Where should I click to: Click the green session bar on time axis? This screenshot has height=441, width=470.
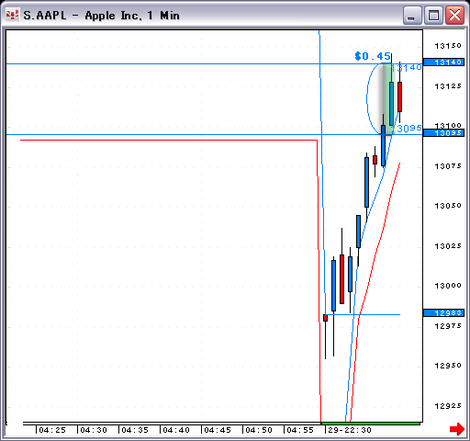click(371, 424)
